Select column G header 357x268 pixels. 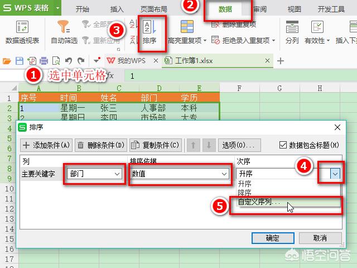pyautogui.click(x=279, y=88)
